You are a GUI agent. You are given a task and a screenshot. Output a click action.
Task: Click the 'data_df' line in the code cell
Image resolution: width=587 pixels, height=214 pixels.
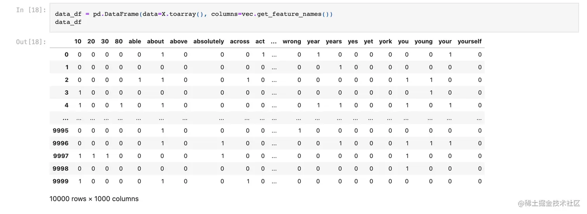tap(68, 22)
